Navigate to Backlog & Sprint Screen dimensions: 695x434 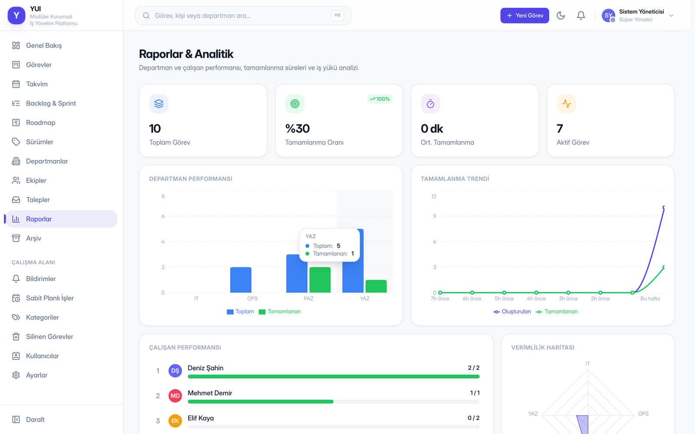click(62, 103)
